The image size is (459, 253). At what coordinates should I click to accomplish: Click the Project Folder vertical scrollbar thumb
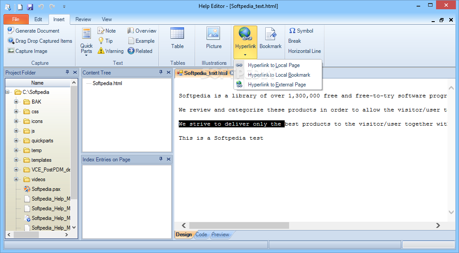coord(74,142)
